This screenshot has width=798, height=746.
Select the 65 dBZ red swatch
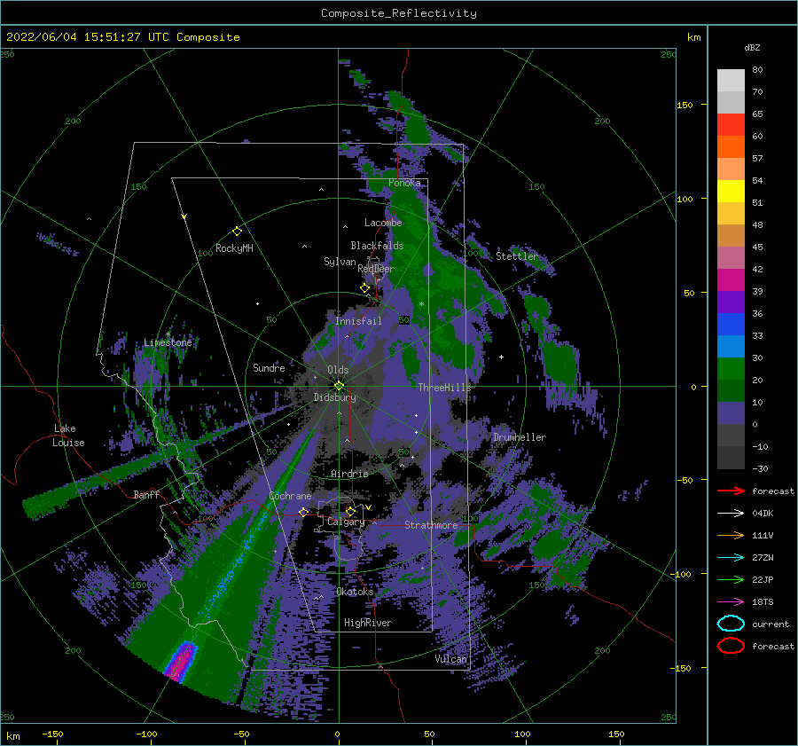tap(731, 124)
